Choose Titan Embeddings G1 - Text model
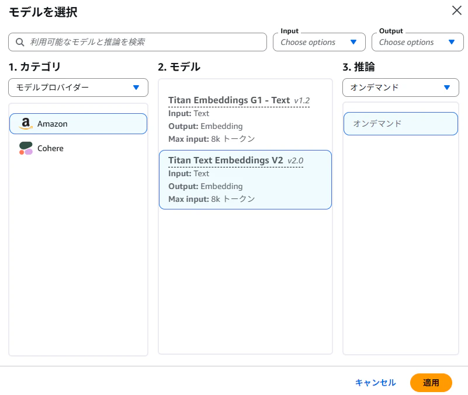The width and height of the screenshot is (468, 395). (x=245, y=119)
